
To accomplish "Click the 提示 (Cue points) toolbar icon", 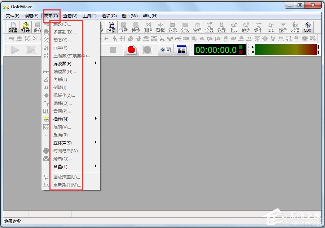I will (x=283, y=27).
